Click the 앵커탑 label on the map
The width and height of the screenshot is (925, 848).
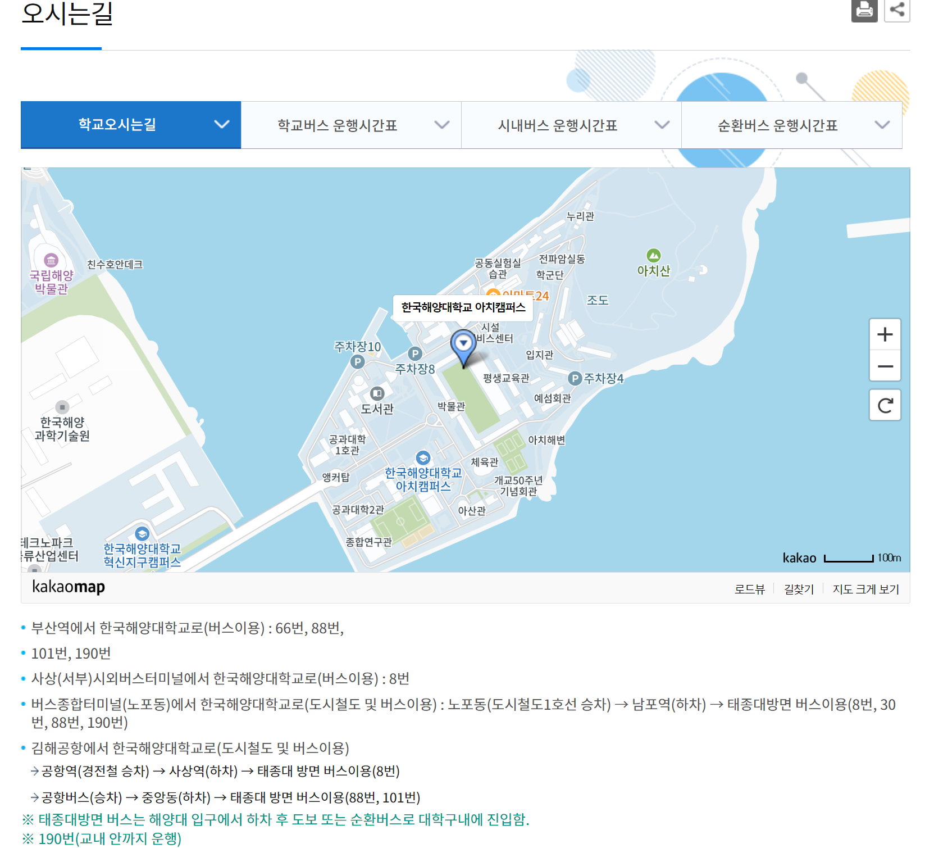[x=336, y=477]
